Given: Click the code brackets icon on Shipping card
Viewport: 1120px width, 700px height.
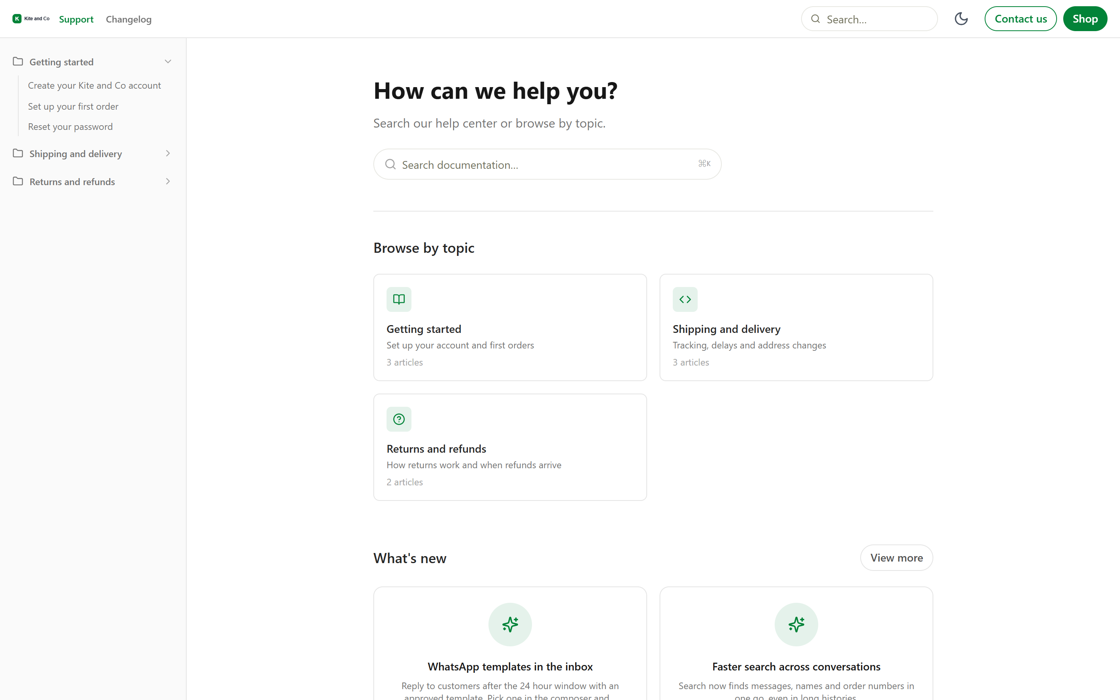Looking at the screenshot, I should [685, 299].
